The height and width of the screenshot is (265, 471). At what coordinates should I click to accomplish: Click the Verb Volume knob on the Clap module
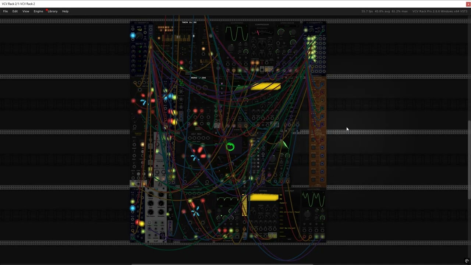pos(151,212)
